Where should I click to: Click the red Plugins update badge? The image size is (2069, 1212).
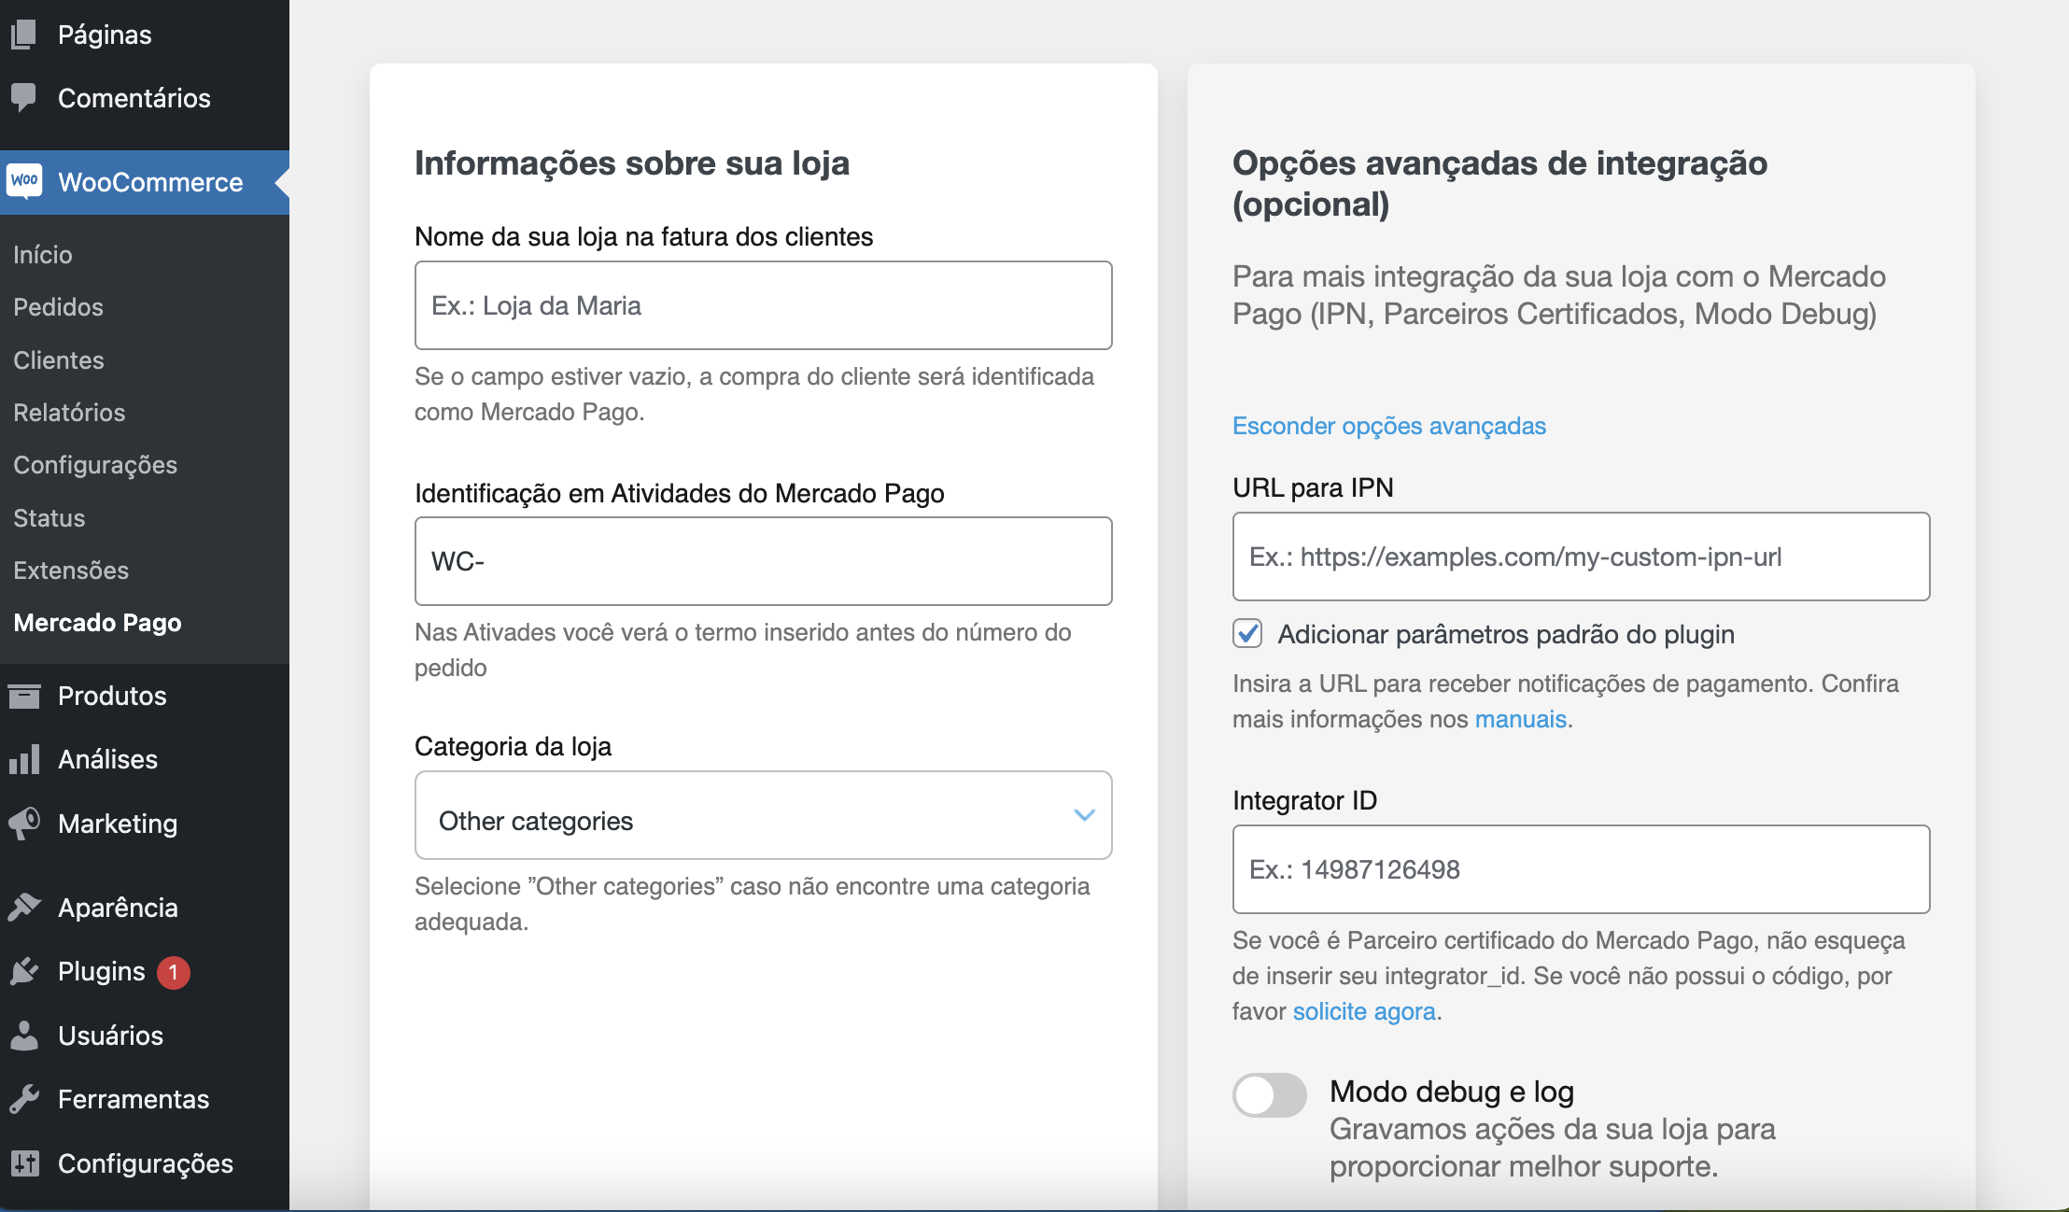coord(173,972)
